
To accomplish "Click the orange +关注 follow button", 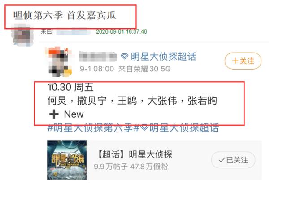I will tap(243, 61).
